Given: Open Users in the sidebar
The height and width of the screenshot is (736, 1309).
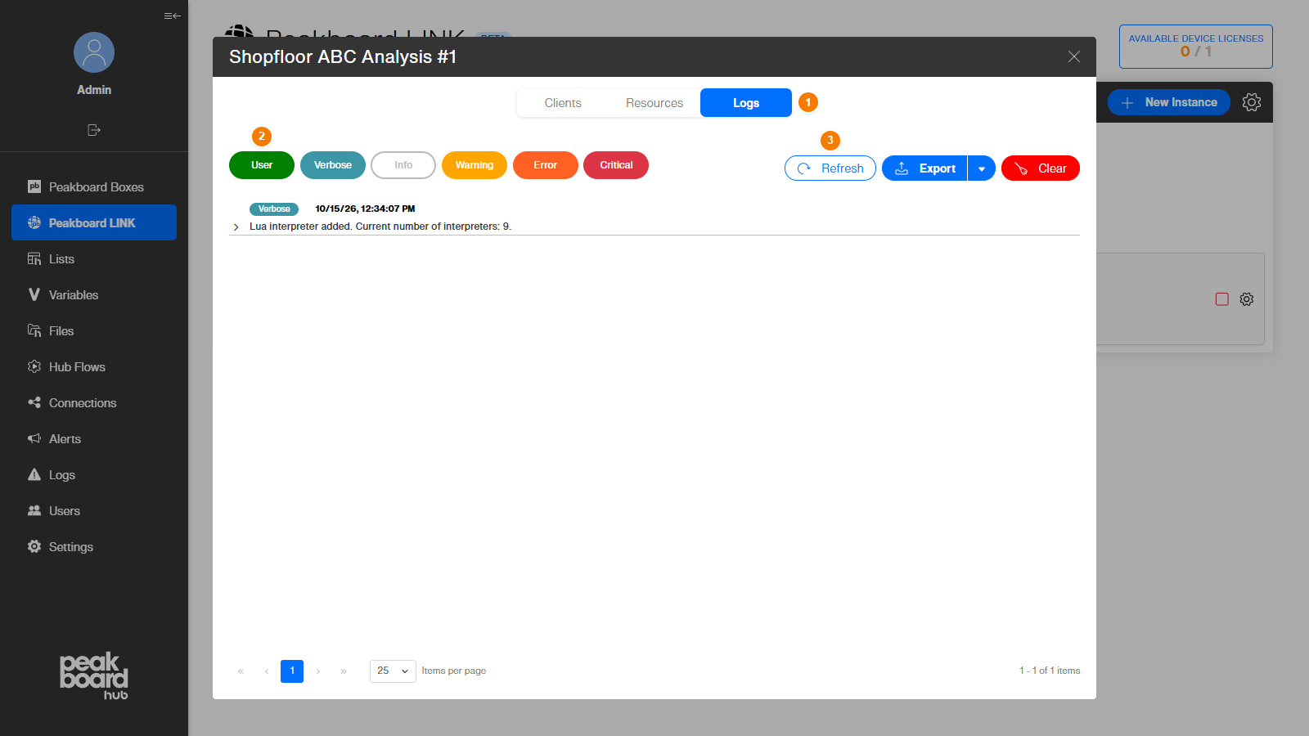Looking at the screenshot, I should coord(94,510).
